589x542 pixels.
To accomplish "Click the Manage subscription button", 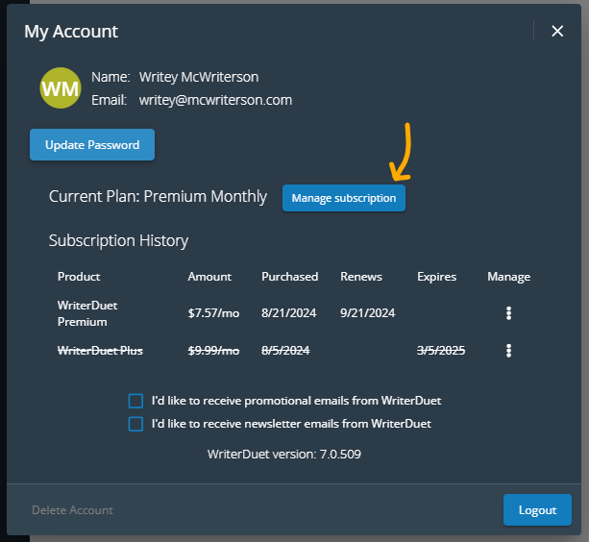I will coord(343,198).
